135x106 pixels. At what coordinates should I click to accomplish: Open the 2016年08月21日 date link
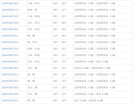pyautogui.click(x=10, y=36)
